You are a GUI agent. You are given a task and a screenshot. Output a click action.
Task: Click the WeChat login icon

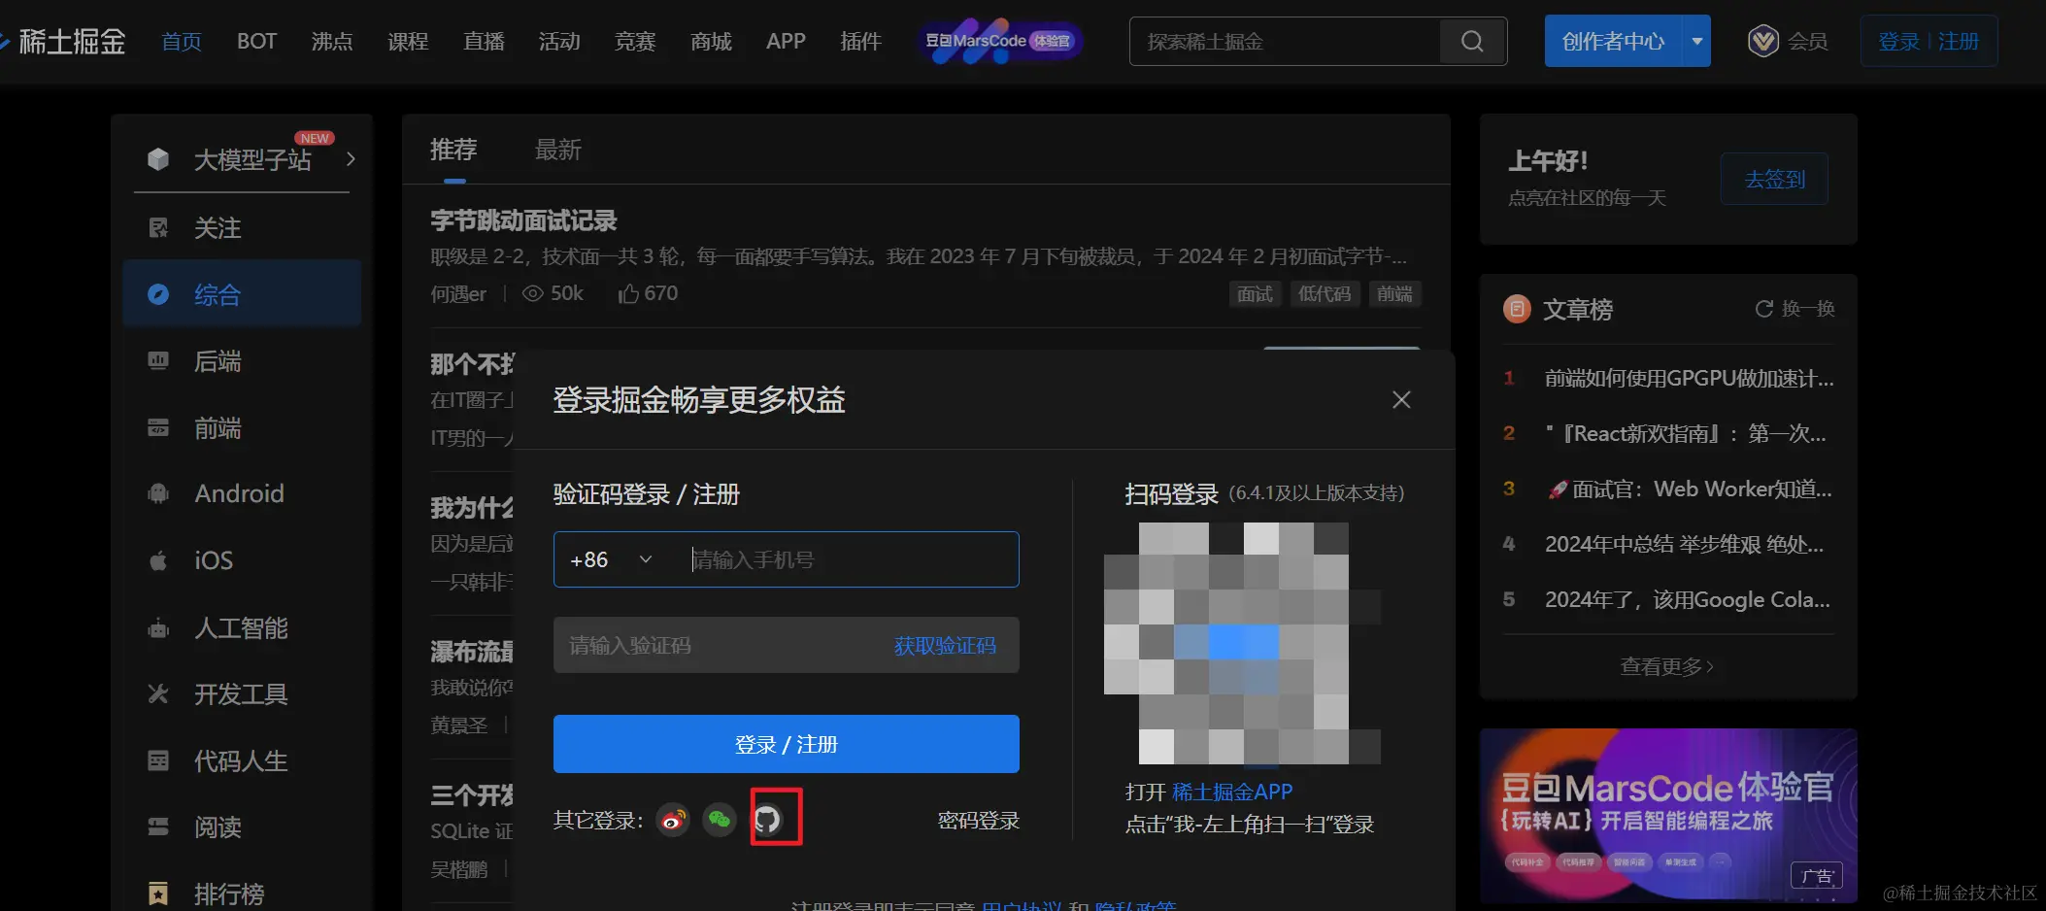[x=720, y=821]
